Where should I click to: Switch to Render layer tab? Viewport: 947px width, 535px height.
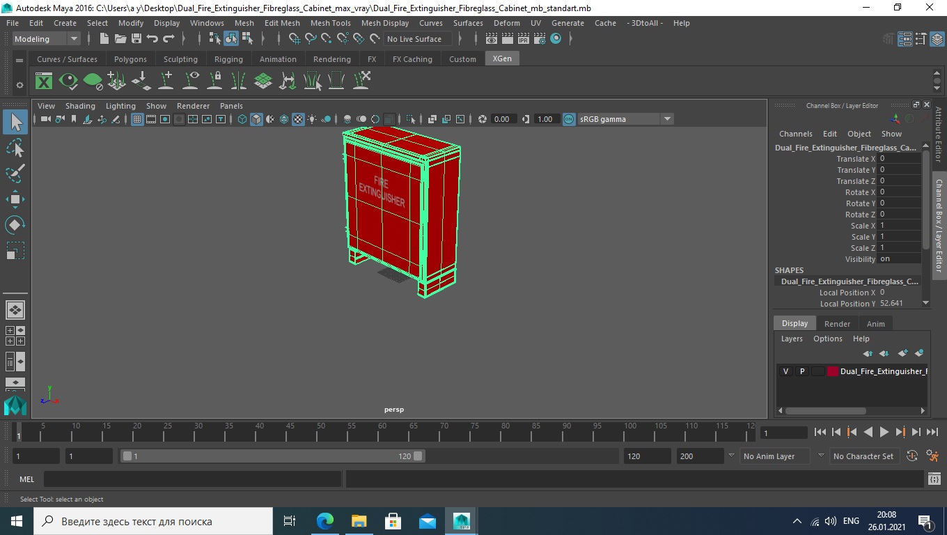(837, 324)
